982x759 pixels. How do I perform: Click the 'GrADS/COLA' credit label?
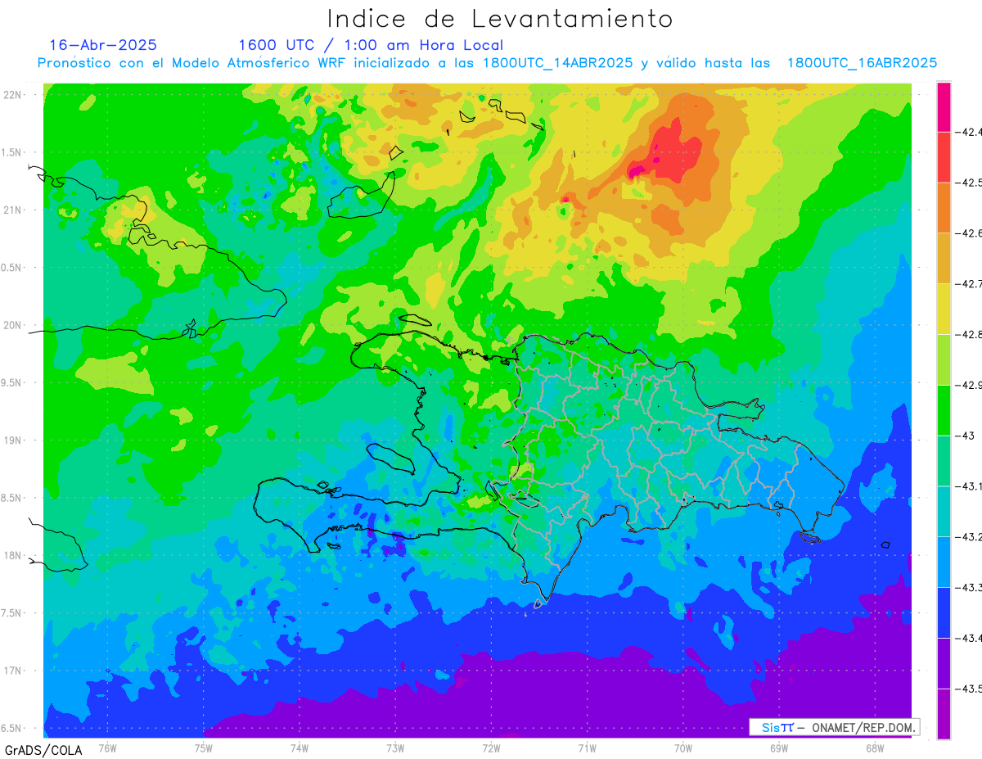[x=43, y=750]
